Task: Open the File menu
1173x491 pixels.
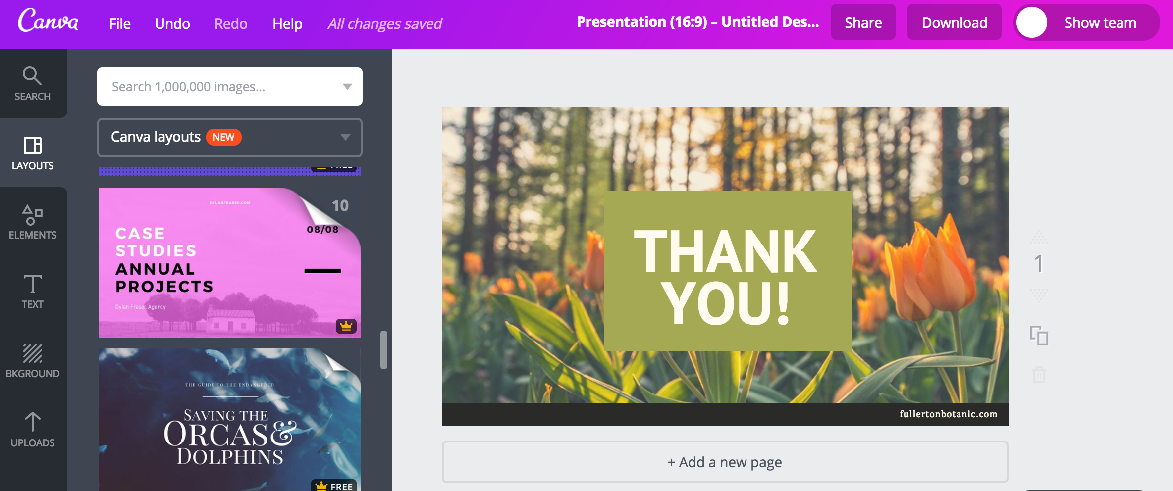Action: (x=119, y=23)
